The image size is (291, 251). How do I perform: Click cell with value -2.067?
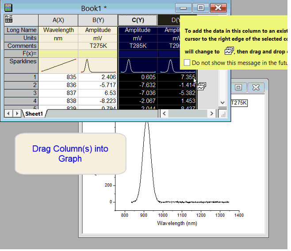tap(138, 101)
